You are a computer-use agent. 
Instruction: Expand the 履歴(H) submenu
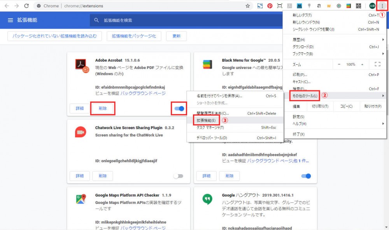(x=335, y=40)
